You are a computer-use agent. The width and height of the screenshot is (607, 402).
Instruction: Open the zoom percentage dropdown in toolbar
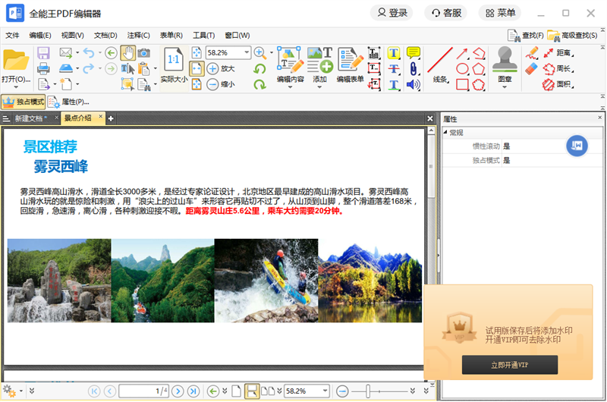246,52
